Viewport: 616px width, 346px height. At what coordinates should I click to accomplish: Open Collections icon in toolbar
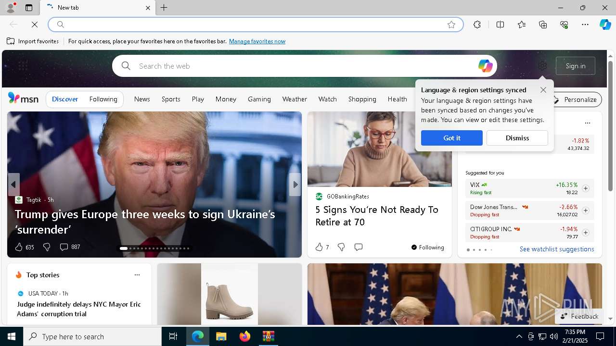click(543, 25)
